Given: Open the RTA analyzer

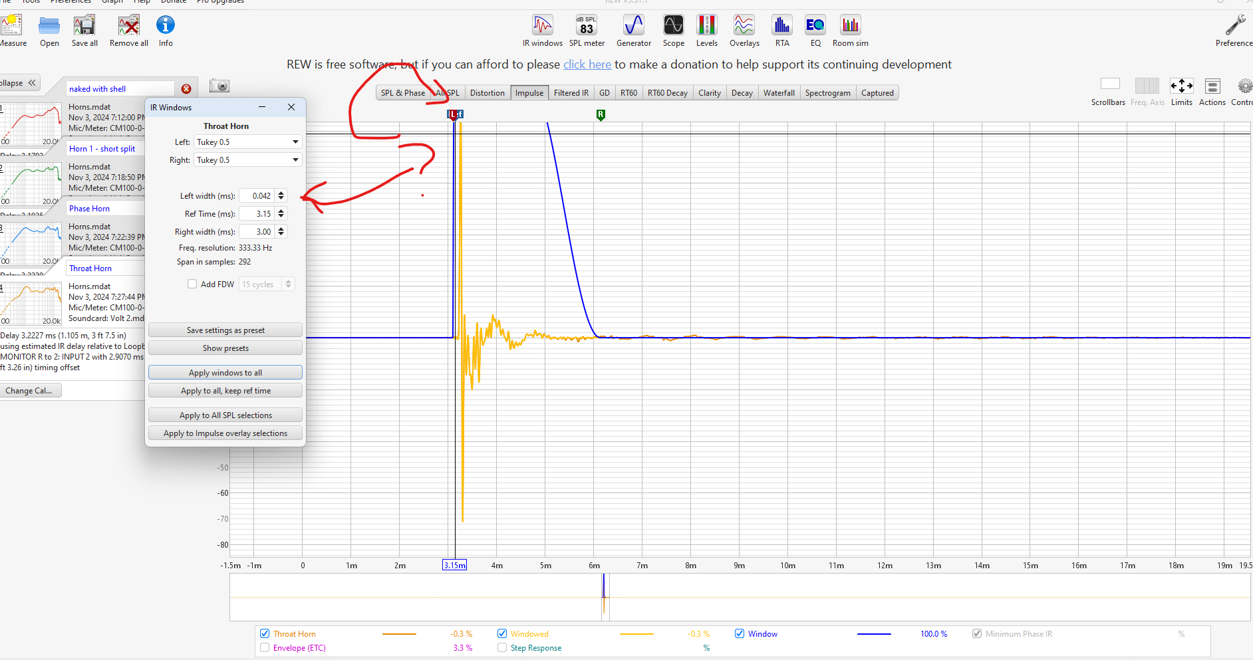Looking at the screenshot, I should click(x=782, y=25).
